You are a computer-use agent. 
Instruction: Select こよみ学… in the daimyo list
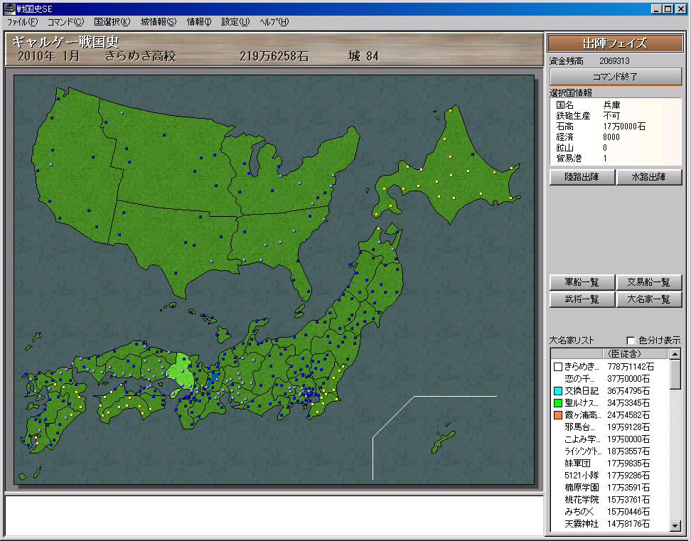610,439
